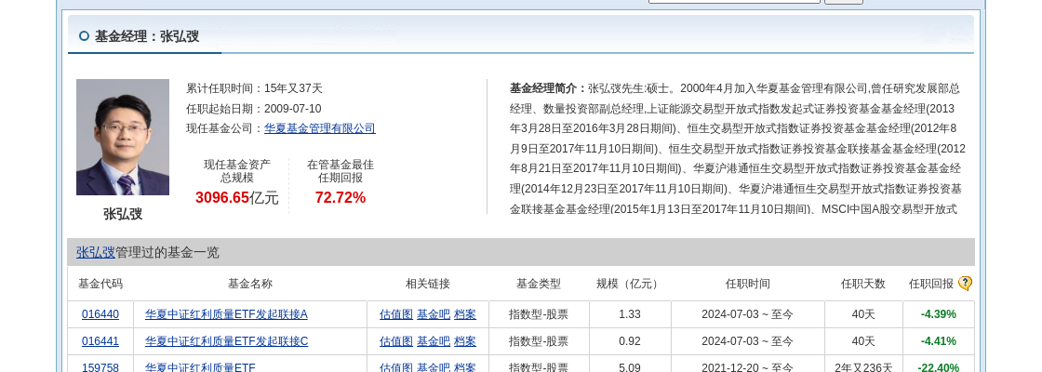Open 基金吧 for fund 016441

[434, 341]
